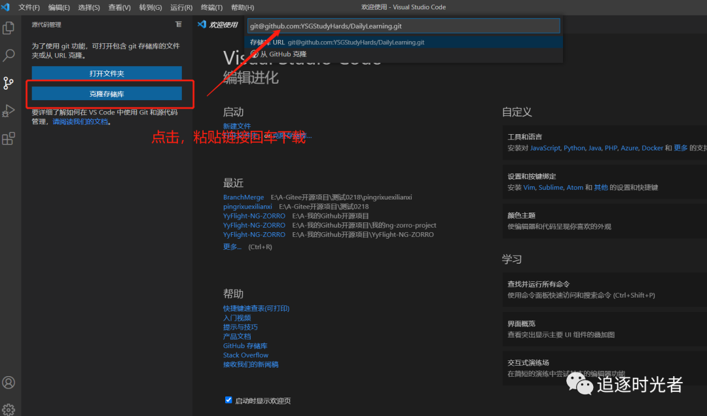
Task: Open the 产品文档 link
Action: point(237,336)
